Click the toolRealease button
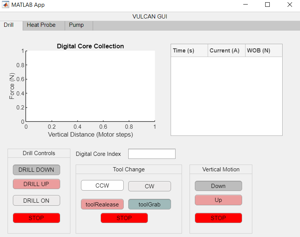Screen dimensions: 300x237 click(102, 204)
